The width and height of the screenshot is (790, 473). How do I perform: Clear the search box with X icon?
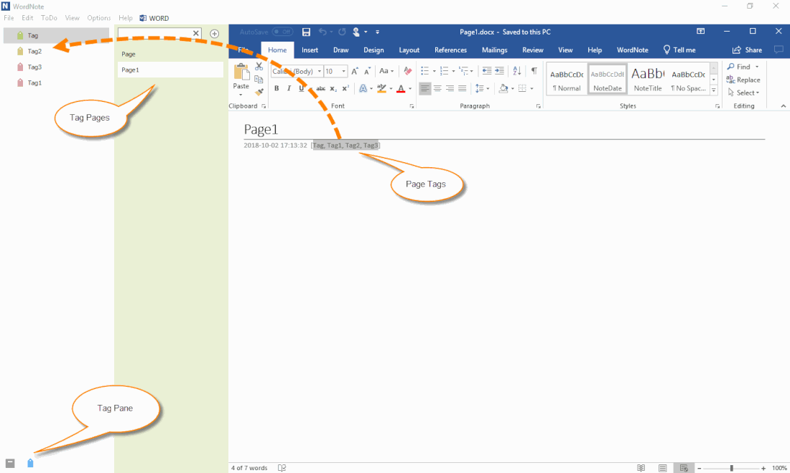tap(196, 33)
